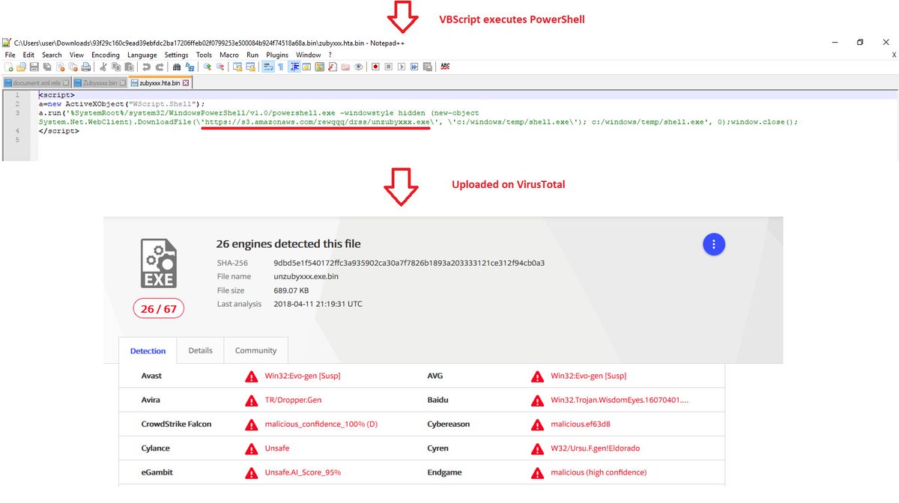This screenshot has width=899, height=503.
Task: Open the Settings menu
Action: [x=177, y=55]
